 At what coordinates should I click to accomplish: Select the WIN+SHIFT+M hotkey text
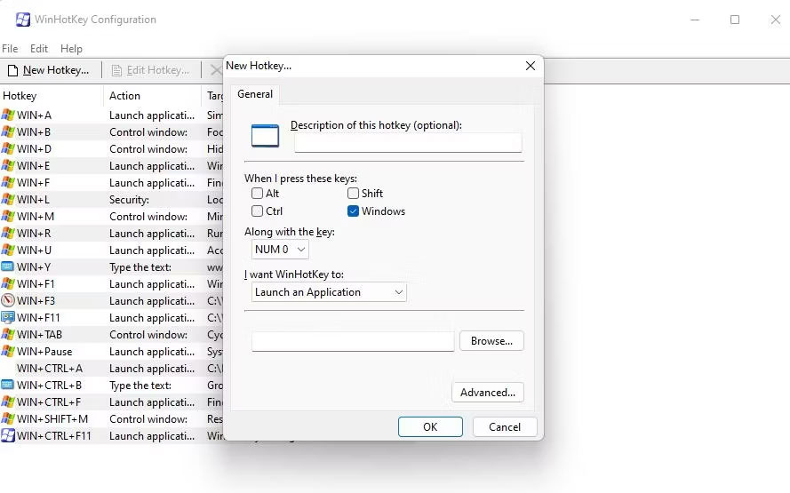click(x=52, y=418)
